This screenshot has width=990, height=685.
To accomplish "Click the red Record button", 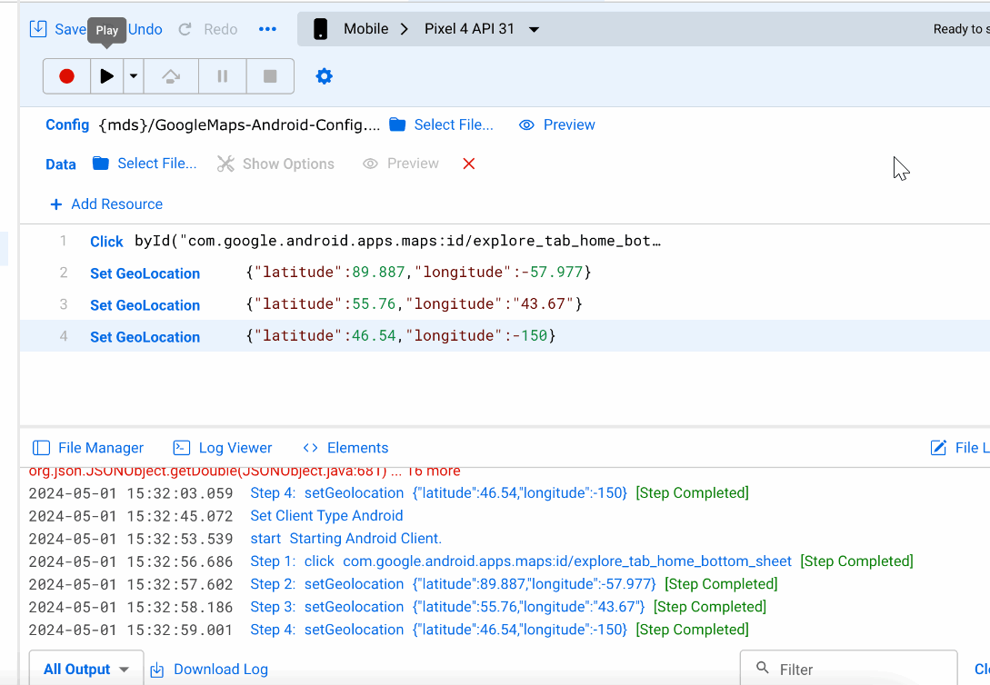I will click(x=67, y=76).
